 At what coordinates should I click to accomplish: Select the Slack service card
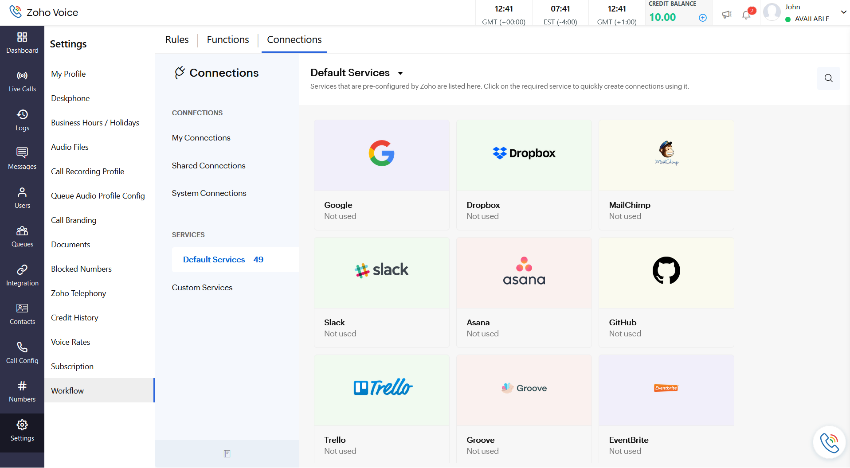(x=381, y=292)
